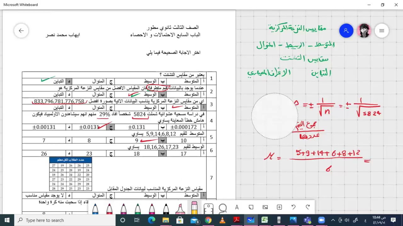The width and height of the screenshot is (403, 226).
Task: Toggle the ruler tool
Action: tap(208, 208)
